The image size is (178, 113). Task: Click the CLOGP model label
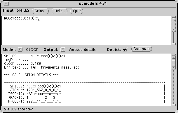(x=32, y=50)
